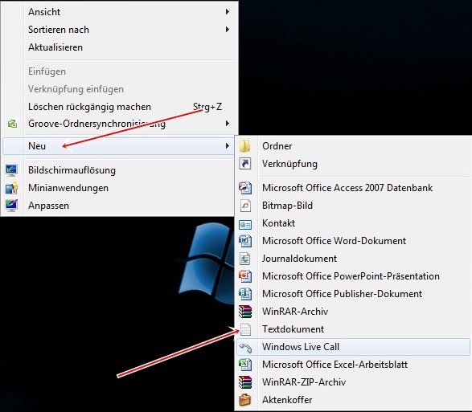Expand the Neu submenu arrow
This screenshot has height=412, width=472.
point(228,146)
